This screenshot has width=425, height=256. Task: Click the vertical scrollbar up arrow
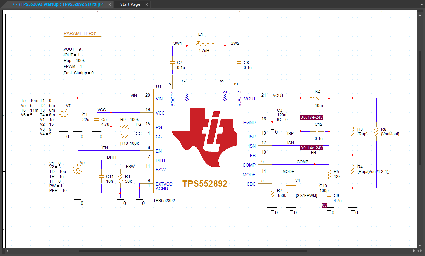tap(420, 16)
